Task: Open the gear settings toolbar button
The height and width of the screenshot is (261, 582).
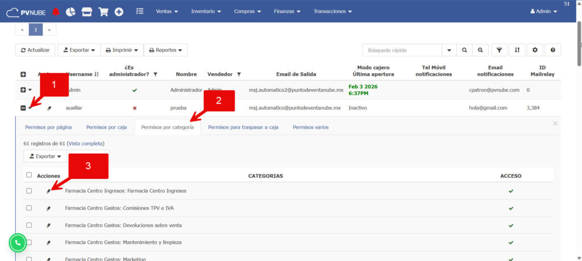Action: click(534, 50)
